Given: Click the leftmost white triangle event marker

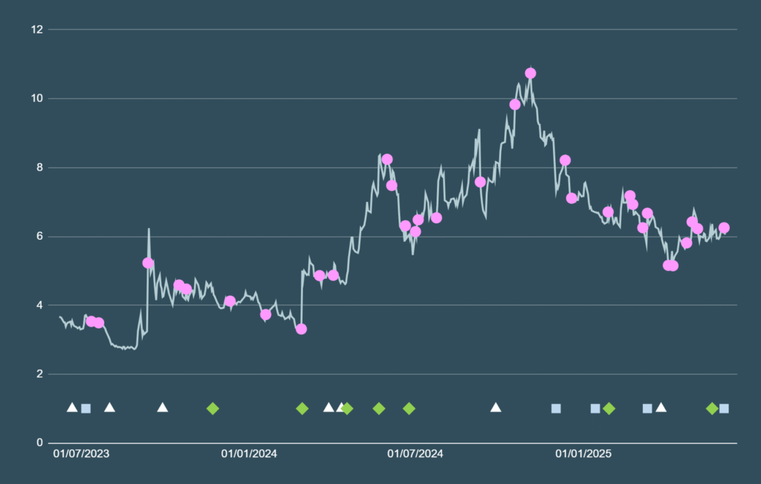Looking at the screenshot, I should 72,408.
